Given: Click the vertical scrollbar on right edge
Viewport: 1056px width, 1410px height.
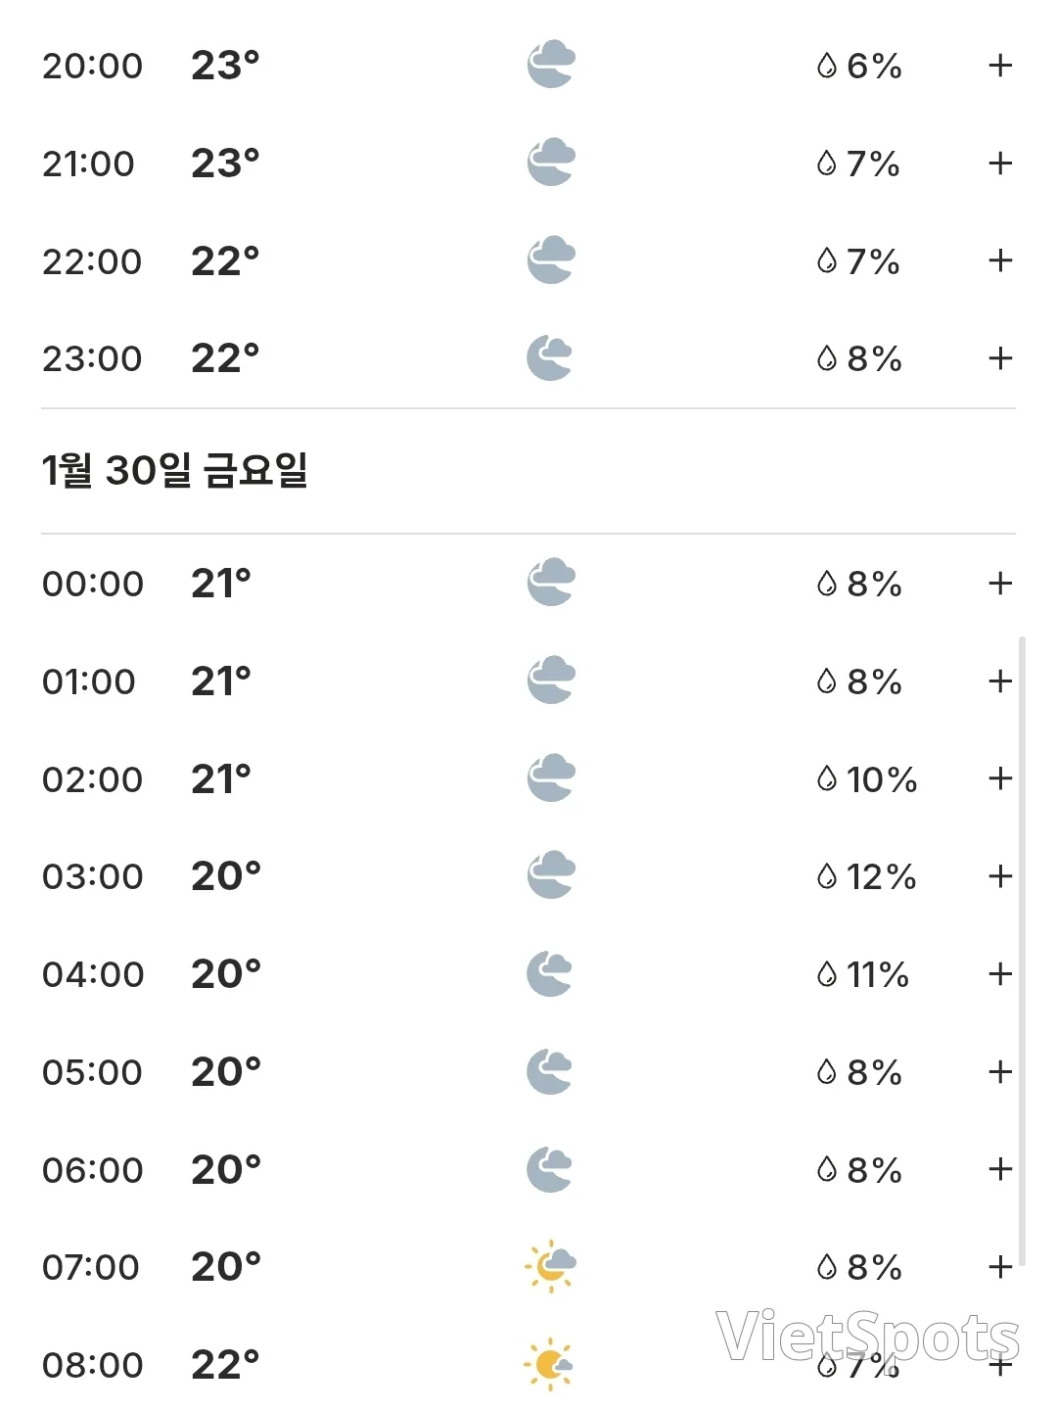Looking at the screenshot, I should (x=1022, y=951).
